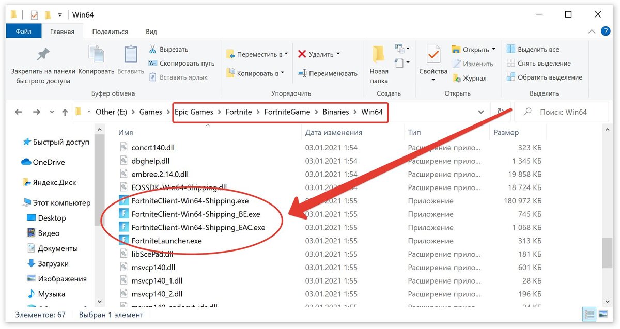The width and height of the screenshot is (620, 329).
Task: Collapse the ribbon with the chevron
Action: pos(592,32)
